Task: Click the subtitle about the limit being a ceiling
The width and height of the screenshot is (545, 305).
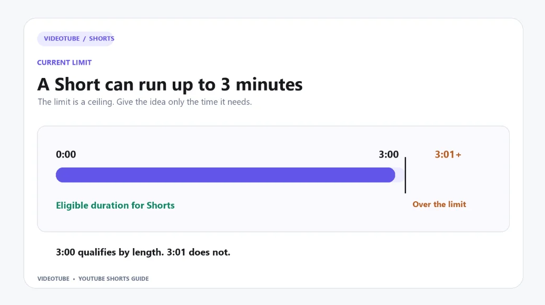Action: [x=145, y=102]
